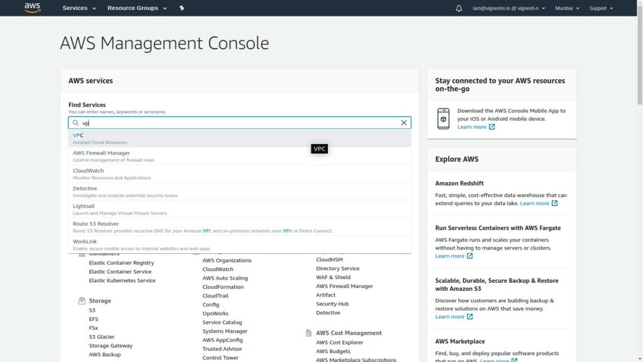This screenshot has height=362, width=643.
Task: Choose AWS Firewall Manager in search suggestions
Action: pos(239,156)
